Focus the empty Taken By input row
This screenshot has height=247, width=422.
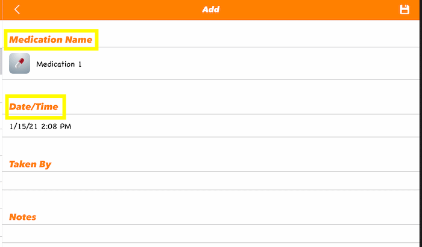[211, 181]
